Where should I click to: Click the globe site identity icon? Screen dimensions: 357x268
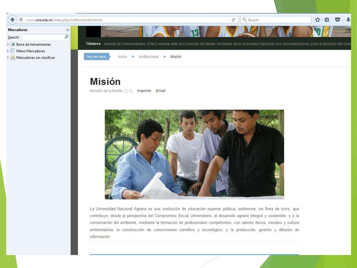point(21,20)
